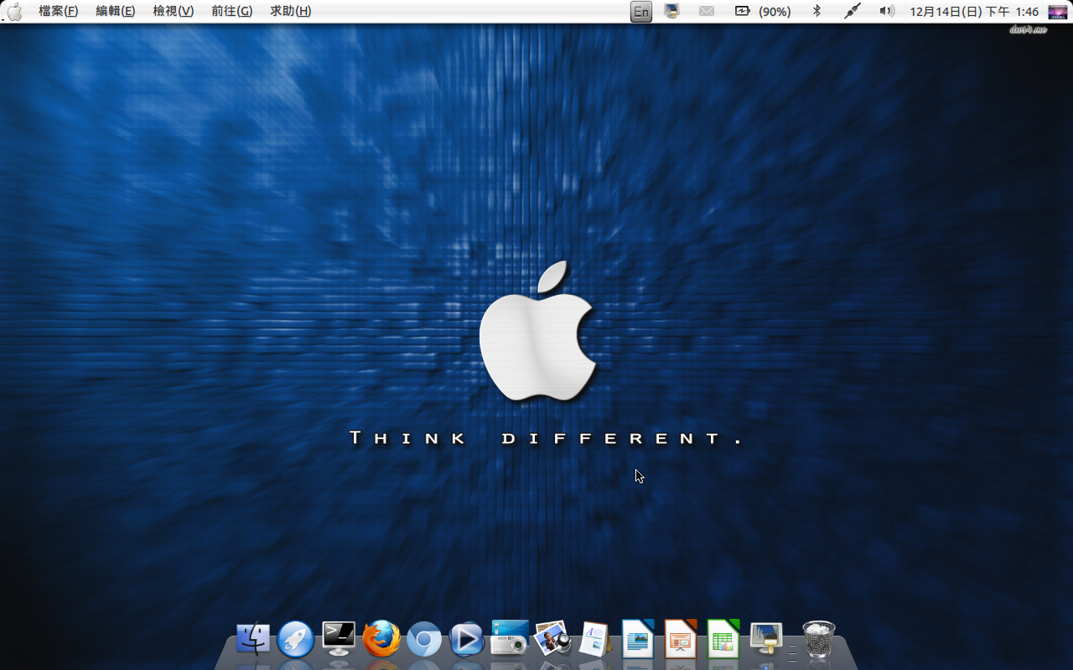Toggle the En input method indicator

[641, 12]
